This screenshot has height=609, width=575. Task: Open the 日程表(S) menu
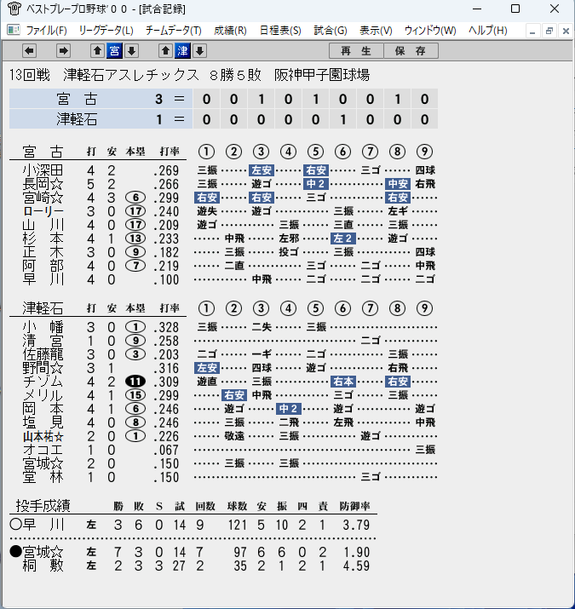[x=280, y=31]
